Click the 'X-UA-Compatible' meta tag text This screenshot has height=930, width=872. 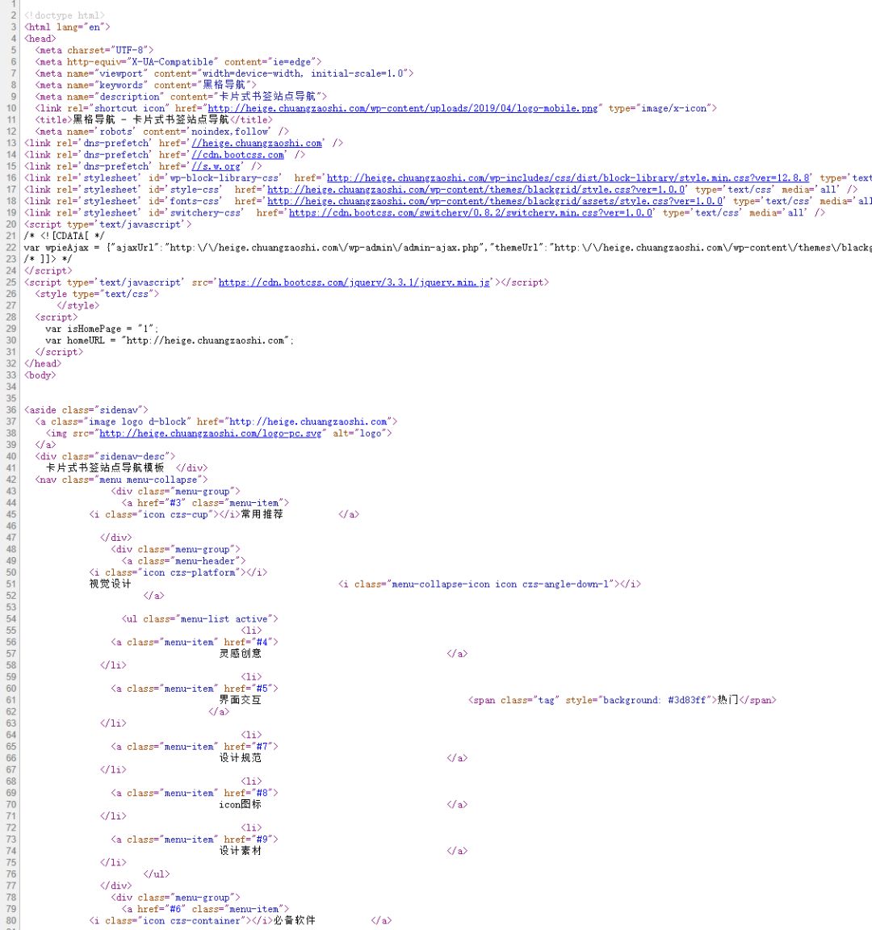(x=178, y=61)
